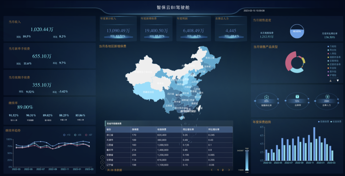Click the 销售转化率 gear icon
This screenshot has width=345, height=176.
point(266,97)
